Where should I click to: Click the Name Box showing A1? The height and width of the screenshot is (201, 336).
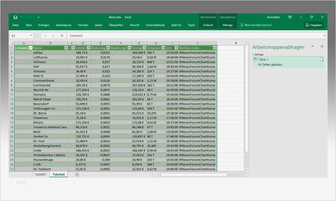(x=19, y=36)
